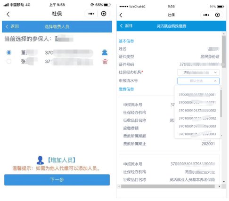The height and width of the screenshot is (201, 229).
Task: Select the radio button for 董
Action: tap(9, 52)
